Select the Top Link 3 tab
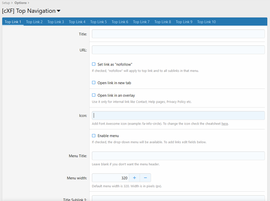270x201 pixels. 55,22
